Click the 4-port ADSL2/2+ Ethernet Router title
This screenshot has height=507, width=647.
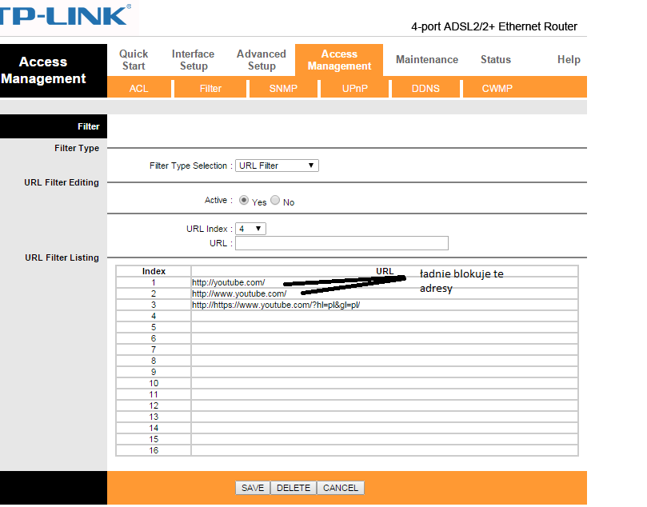[494, 26]
